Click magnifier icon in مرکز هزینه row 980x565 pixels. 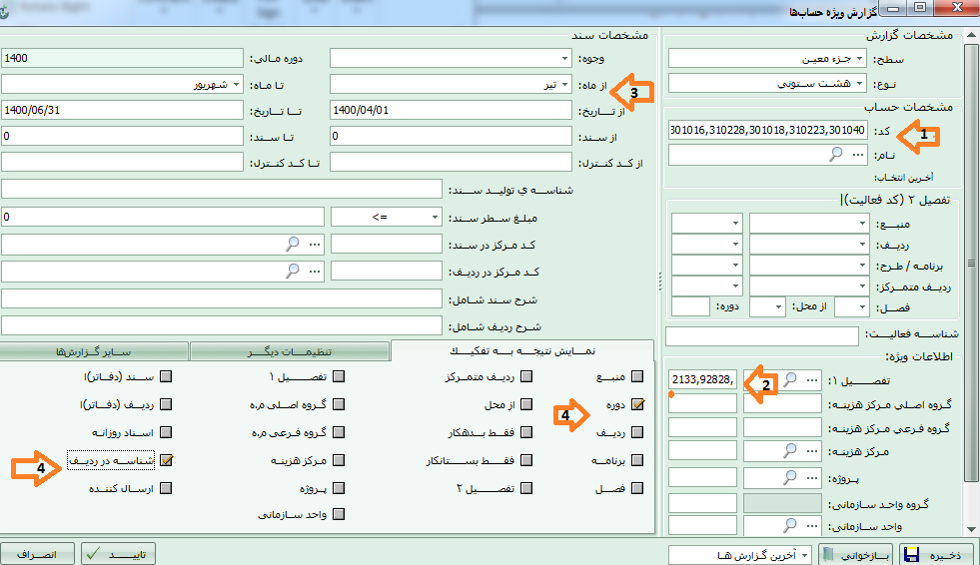click(x=790, y=450)
